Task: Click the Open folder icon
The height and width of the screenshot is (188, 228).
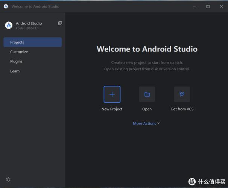Action: pos(147,94)
